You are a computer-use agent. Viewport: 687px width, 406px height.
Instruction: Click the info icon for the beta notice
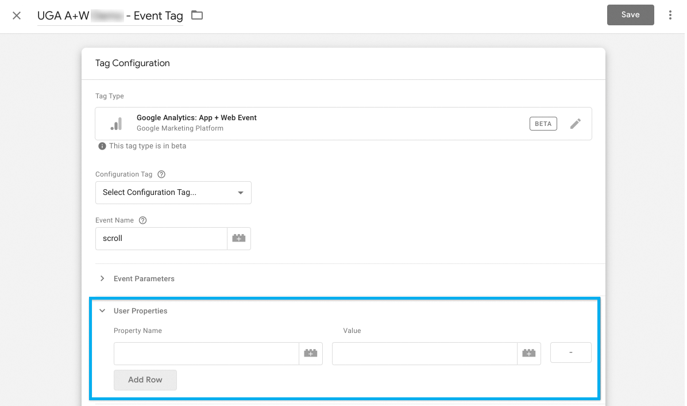click(x=102, y=146)
